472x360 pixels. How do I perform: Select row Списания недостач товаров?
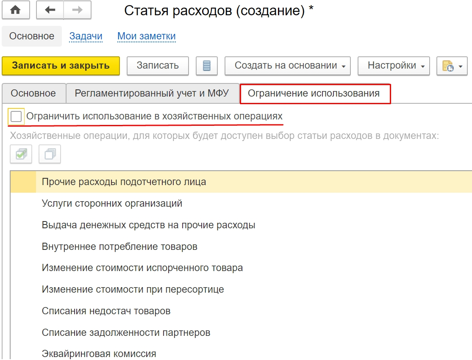point(241,311)
